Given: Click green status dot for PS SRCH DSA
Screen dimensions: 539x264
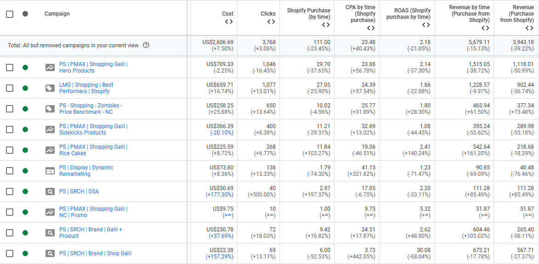Looking at the screenshot, I should [x=25, y=191].
